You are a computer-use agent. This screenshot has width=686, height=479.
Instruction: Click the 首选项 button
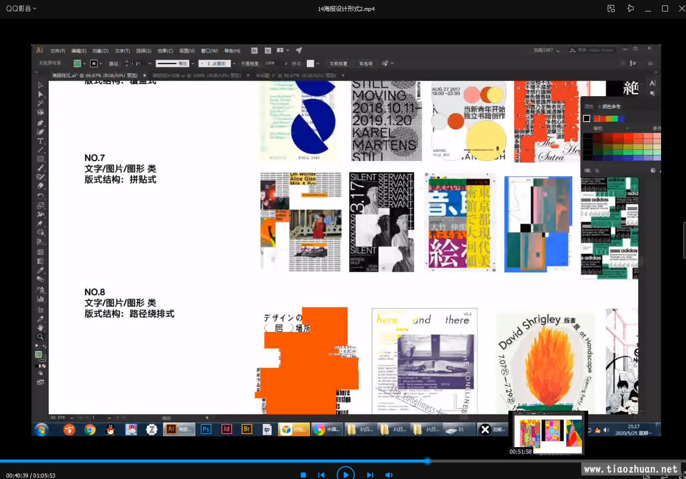(x=366, y=63)
